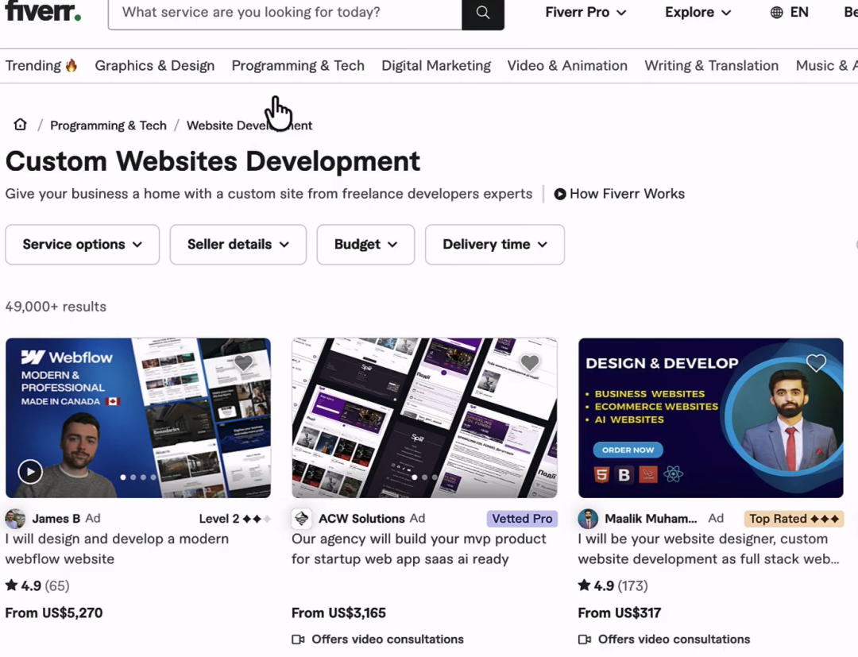
Task: Open the ACW Solutions gig thumbnail
Action: pos(424,418)
